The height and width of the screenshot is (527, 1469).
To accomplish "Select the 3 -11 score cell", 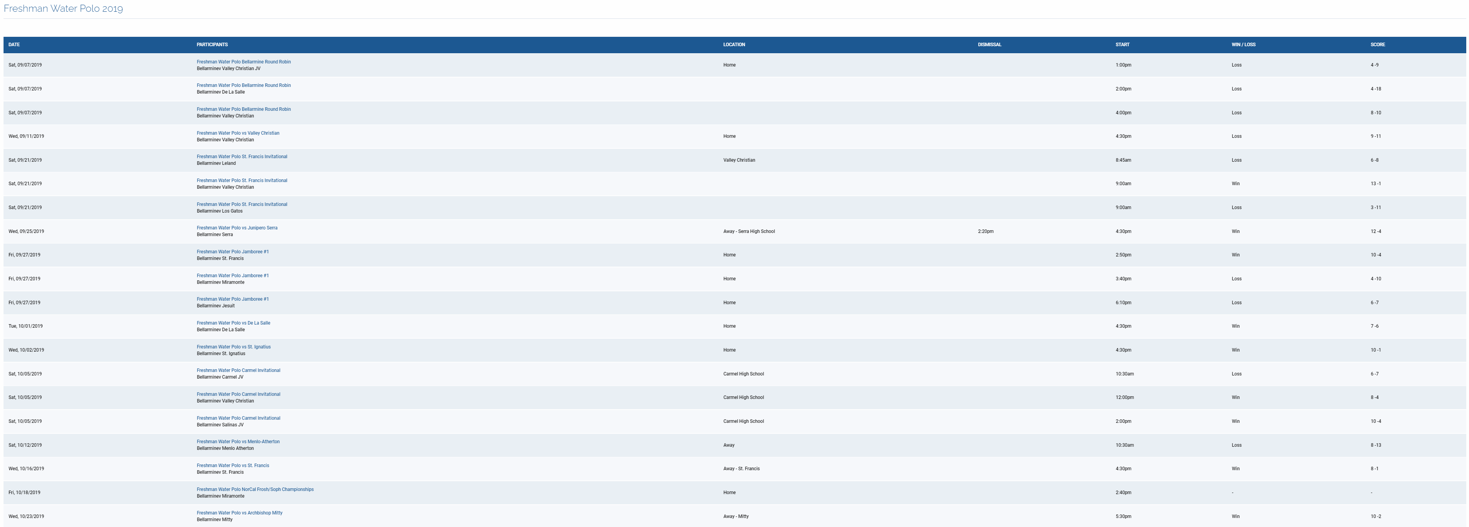I will [x=1375, y=208].
